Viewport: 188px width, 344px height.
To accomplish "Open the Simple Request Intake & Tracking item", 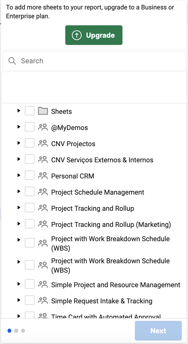I will coord(102,301).
